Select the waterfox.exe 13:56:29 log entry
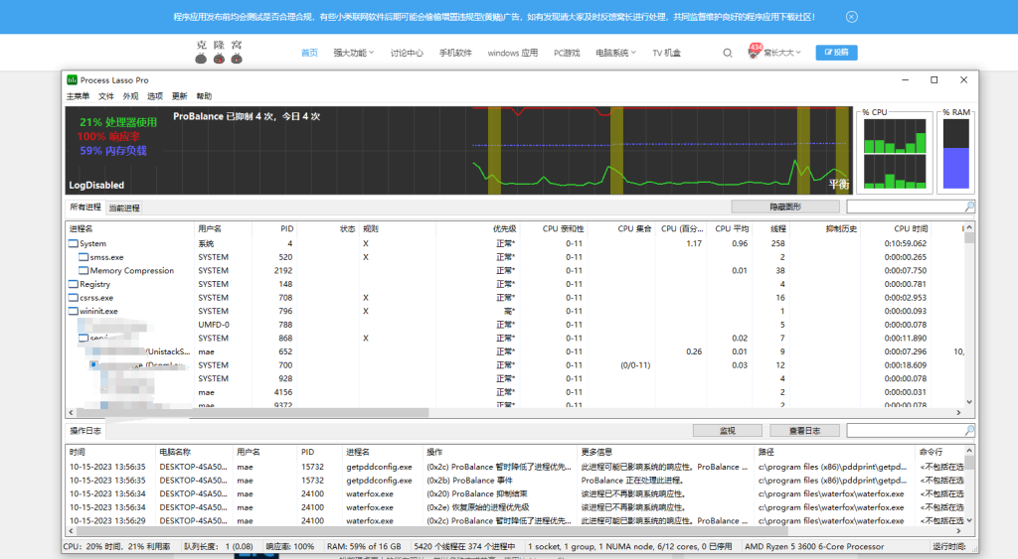 (515, 520)
